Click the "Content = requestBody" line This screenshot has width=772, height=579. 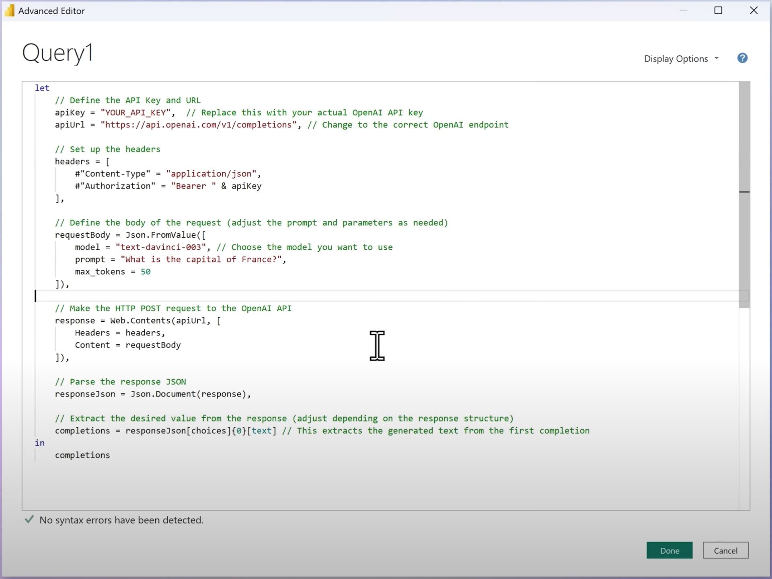pyautogui.click(x=128, y=345)
